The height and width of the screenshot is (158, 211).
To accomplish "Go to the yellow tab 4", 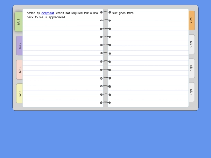I will [20, 94].
